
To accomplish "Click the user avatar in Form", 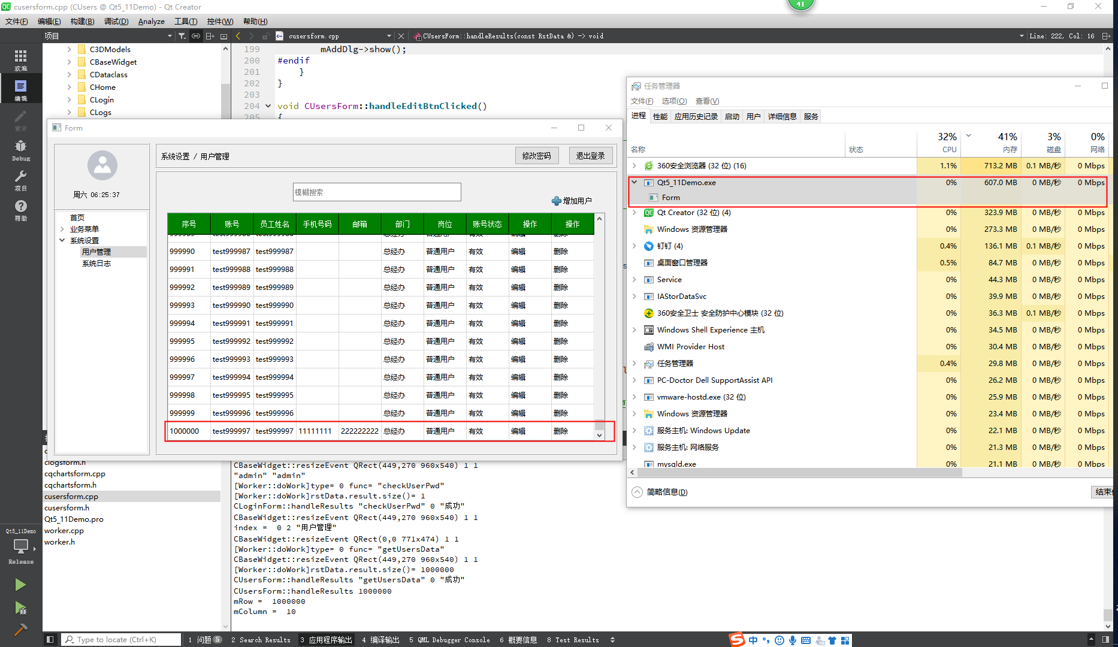I will (102, 165).
